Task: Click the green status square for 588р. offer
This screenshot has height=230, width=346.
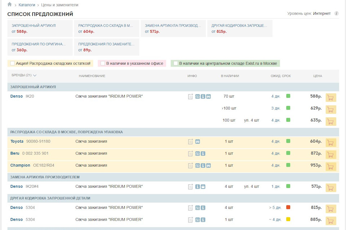Action: [288, 96]
